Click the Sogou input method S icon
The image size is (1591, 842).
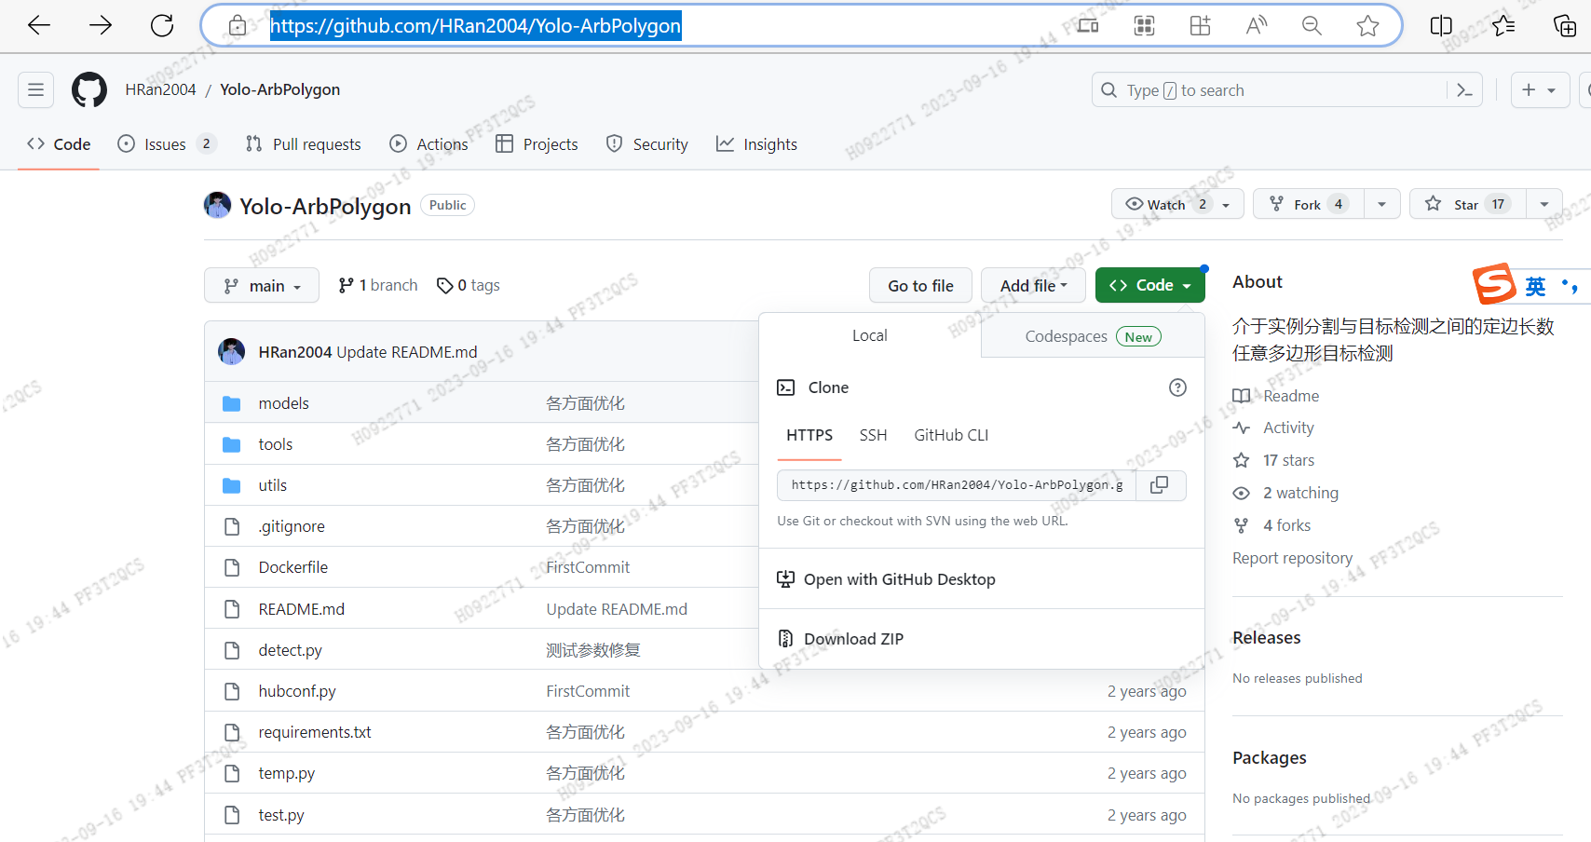click(1494, 284)
